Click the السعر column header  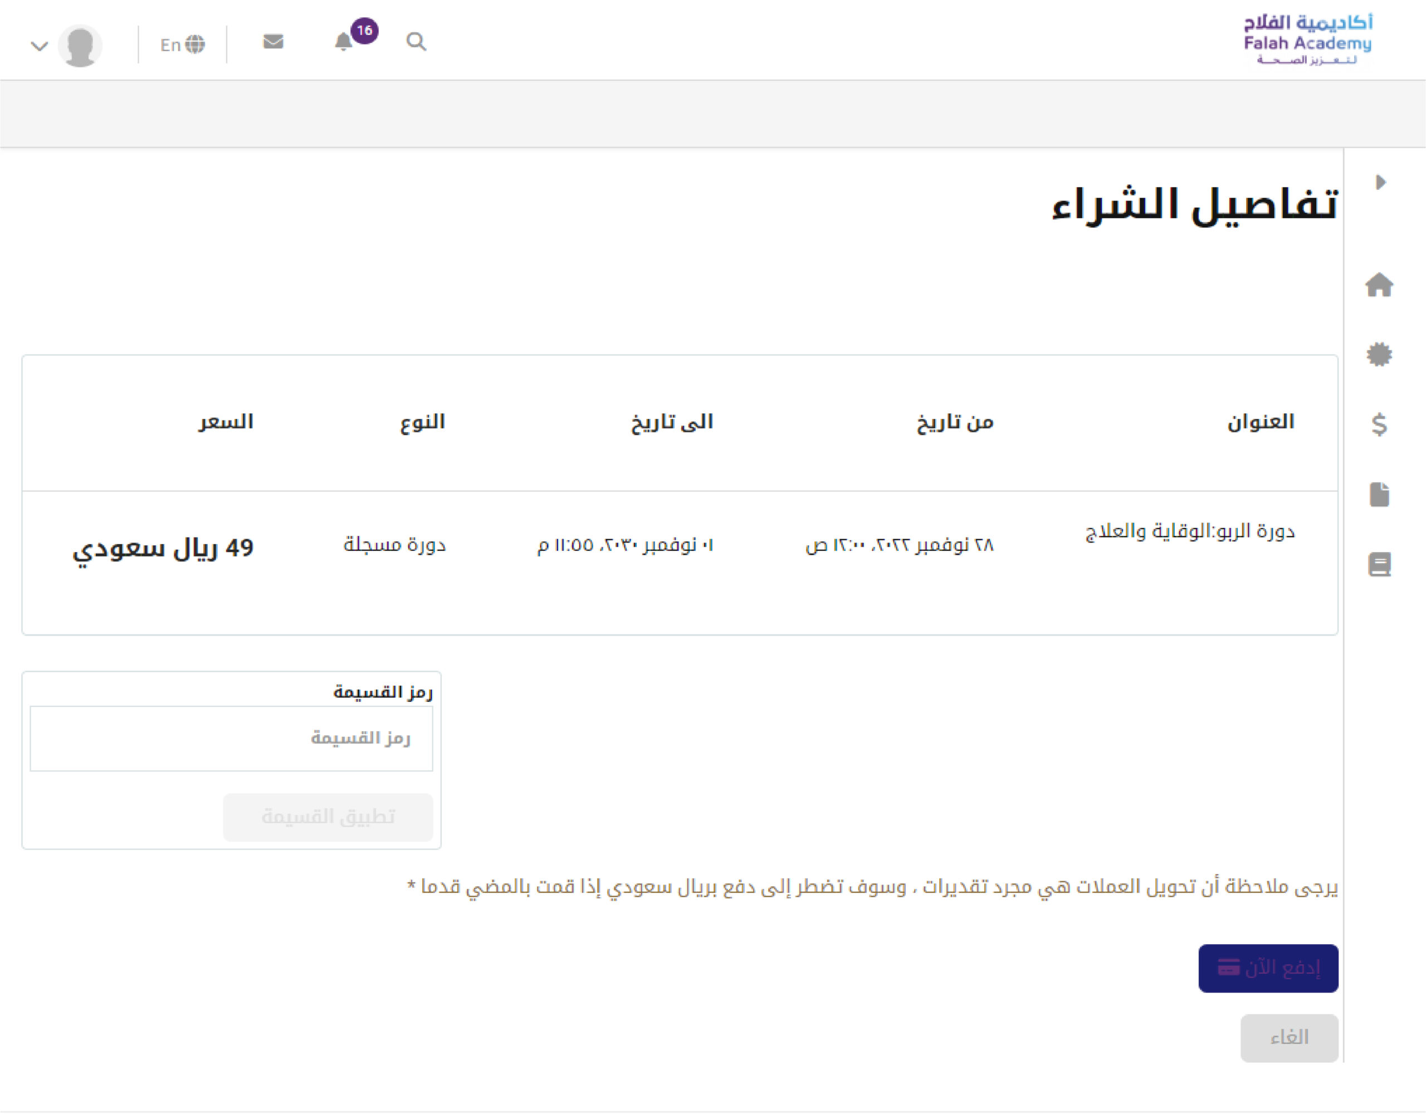pyautogui.click(x=226, y=422)
